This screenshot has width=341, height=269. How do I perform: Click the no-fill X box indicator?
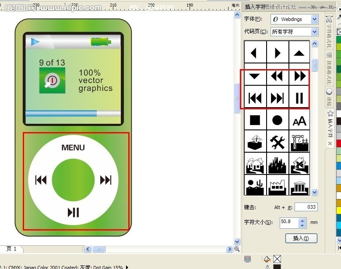click(277, 259)
